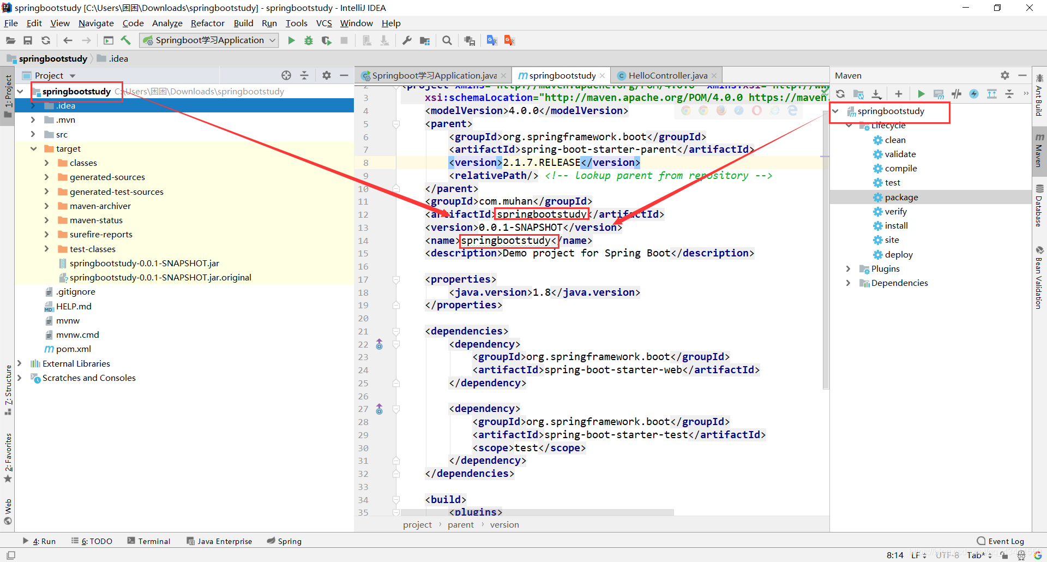
Task: Toggle Skip Tests Mode lightning icon
Action: 974,94
